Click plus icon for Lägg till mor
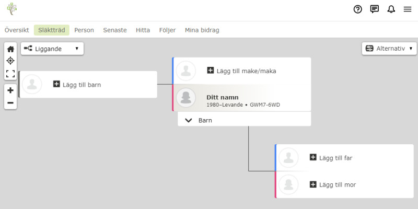This screenshot has width=418, height=209. coord(313,184)
